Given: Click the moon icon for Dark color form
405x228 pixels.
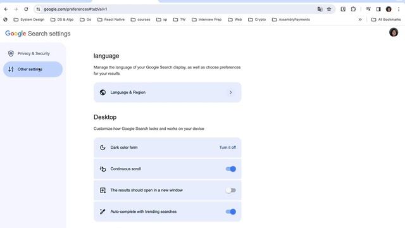Looking at the screenshot, I should 103,148.
